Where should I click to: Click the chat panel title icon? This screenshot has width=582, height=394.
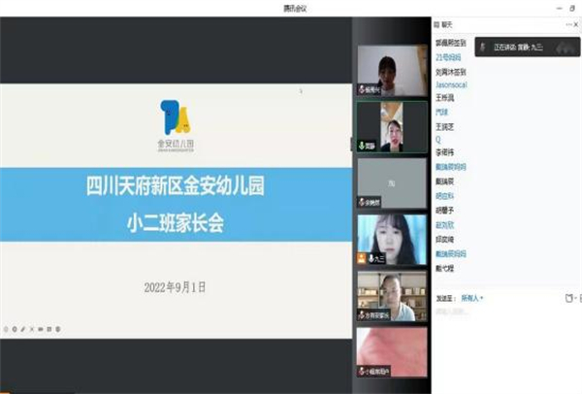(x=436, y=25)
